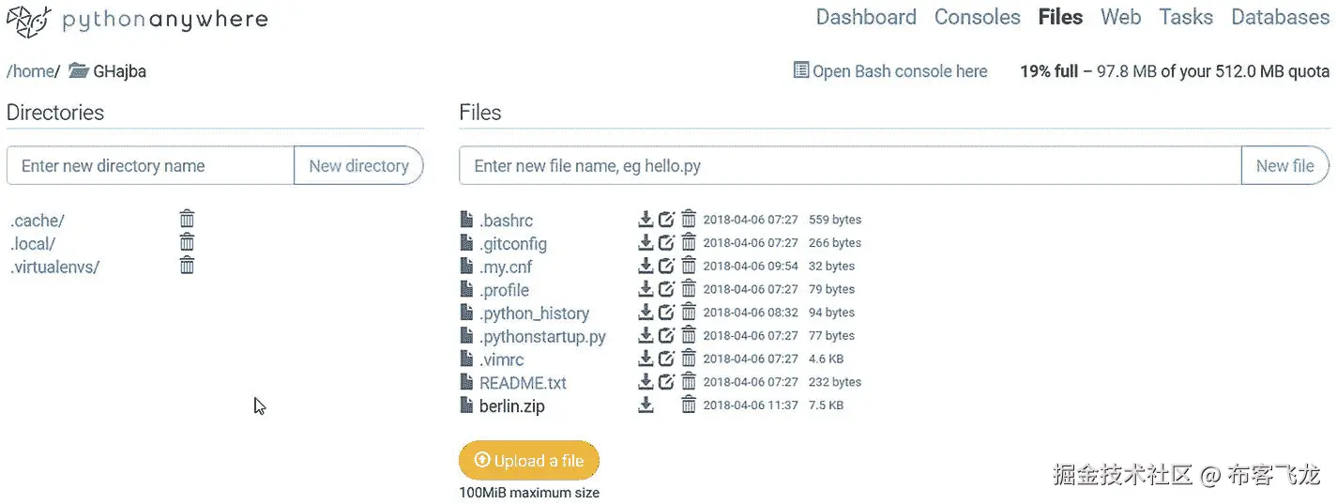Click the New file button

(x=1285, y=166)
